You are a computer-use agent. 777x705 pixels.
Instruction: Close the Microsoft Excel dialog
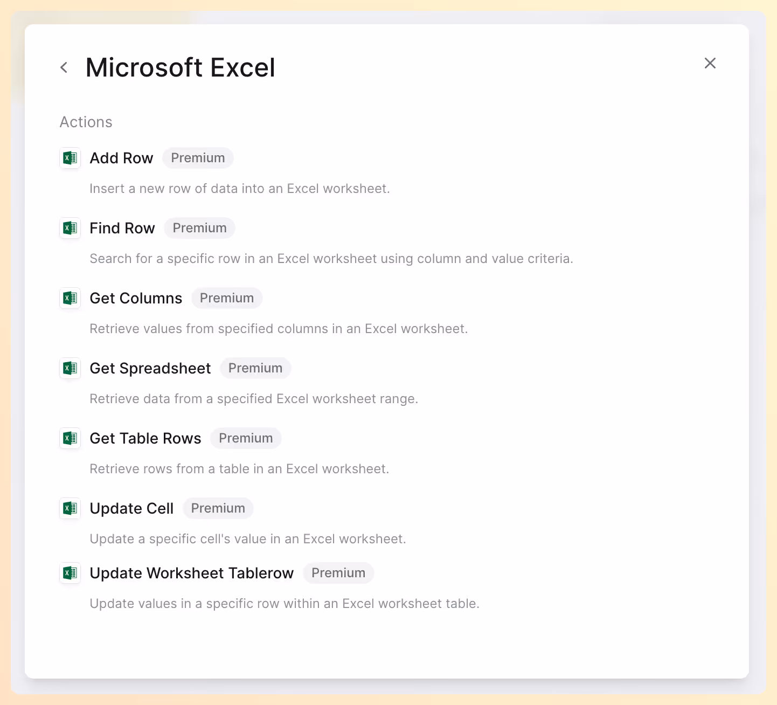pyautogui.click(x=710, y=63)
